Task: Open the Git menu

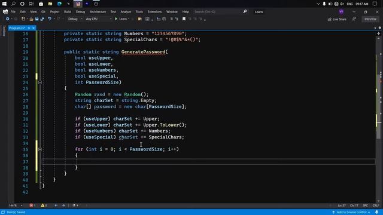Action: click(x=43, y=12)
